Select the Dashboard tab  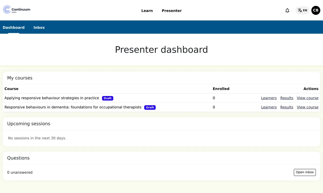pyautogui.click(x=13, y=27)
